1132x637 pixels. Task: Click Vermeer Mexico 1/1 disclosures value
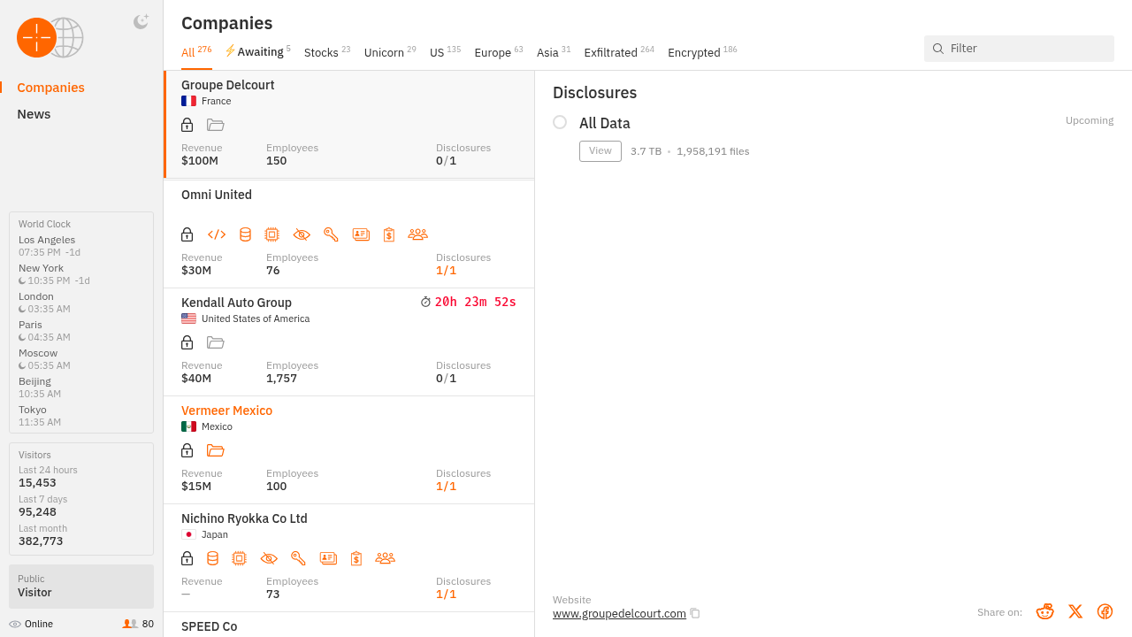[446, 487]
